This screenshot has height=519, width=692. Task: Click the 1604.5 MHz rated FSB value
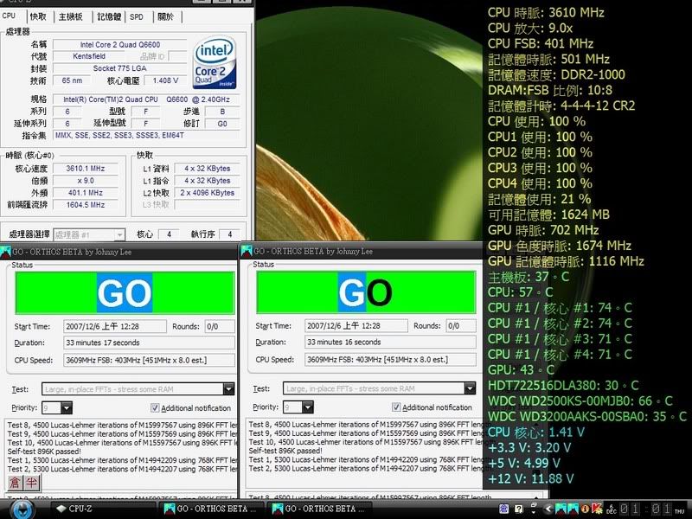pyautogui.click(x=86, y=205)
